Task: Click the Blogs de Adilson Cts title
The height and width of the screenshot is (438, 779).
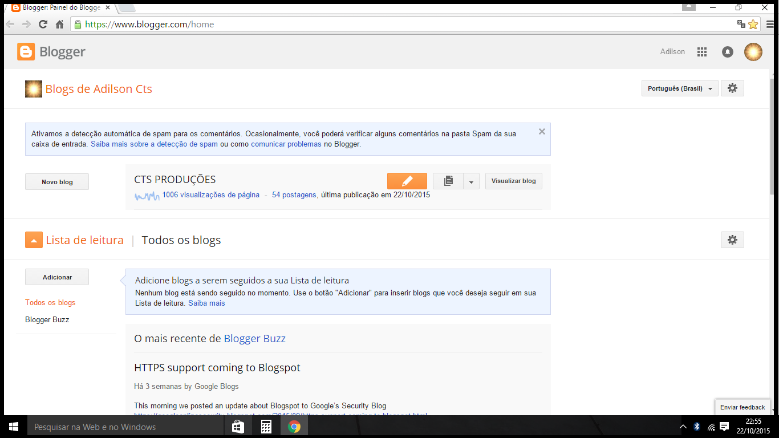Action: (99, 89)
